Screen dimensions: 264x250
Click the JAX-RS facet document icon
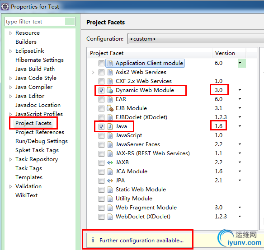pos(110,153)
